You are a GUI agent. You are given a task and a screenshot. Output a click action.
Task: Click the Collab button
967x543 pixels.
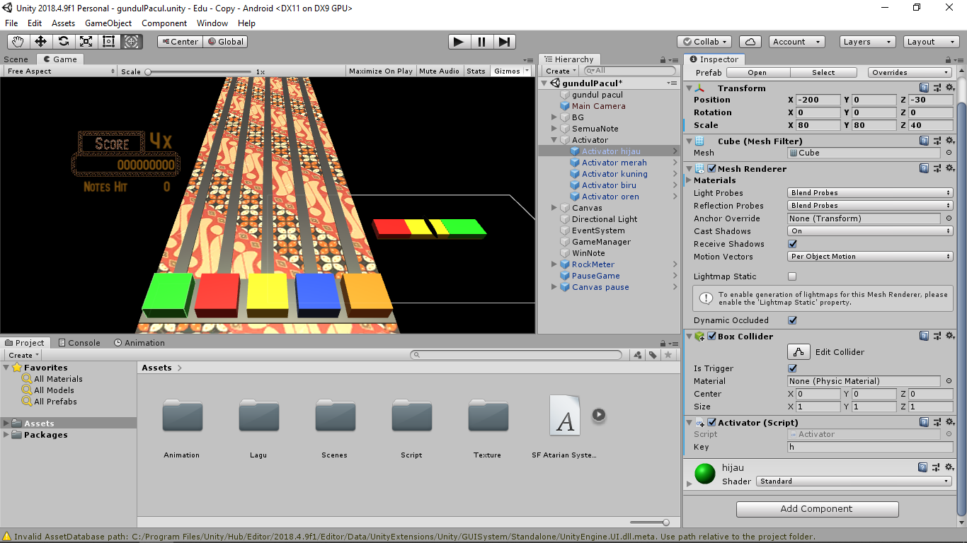(704, 42)
